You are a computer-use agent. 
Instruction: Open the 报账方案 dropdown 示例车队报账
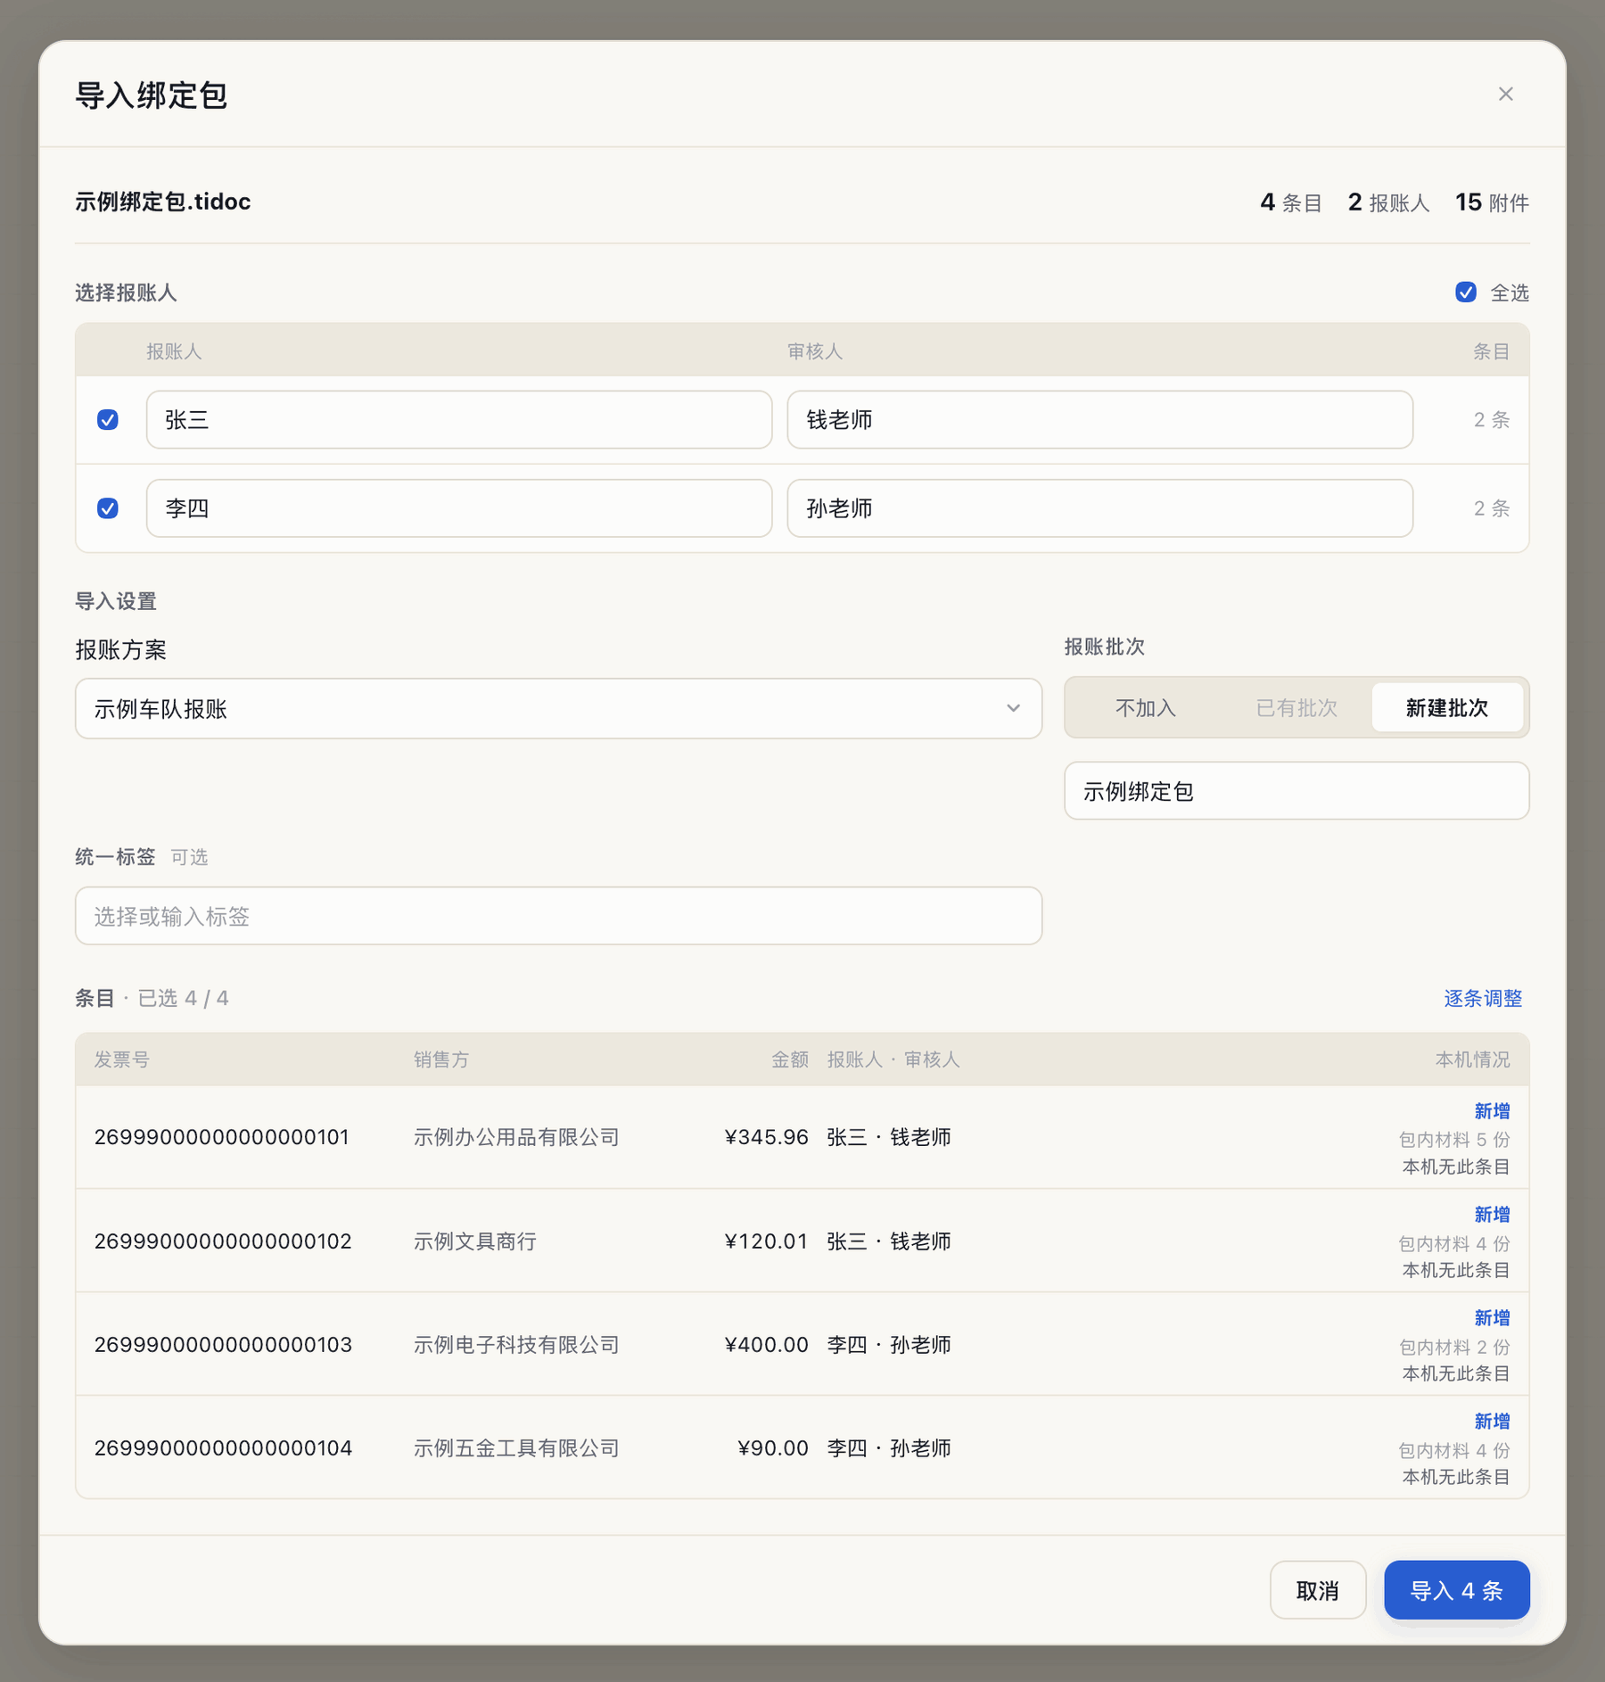pos(558,708)
